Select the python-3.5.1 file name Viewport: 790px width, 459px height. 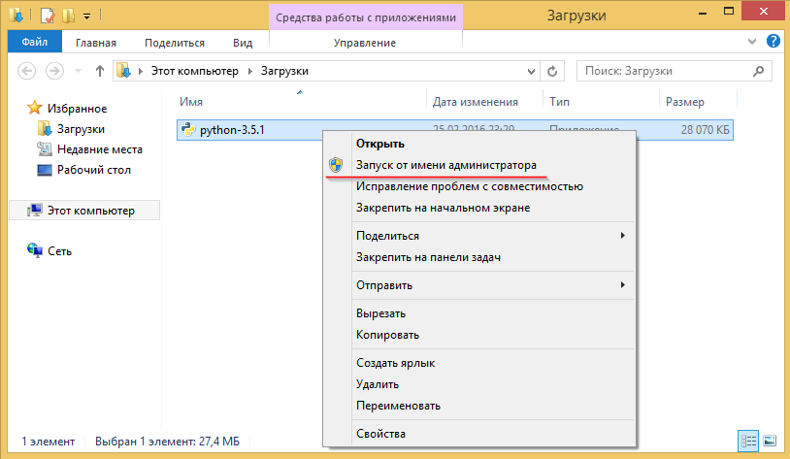click(232, 130)
